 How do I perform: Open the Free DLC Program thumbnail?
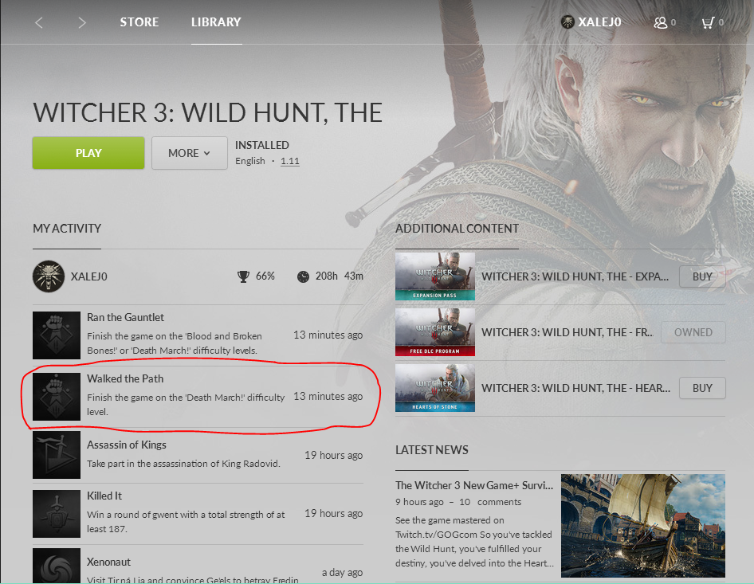(434, 332)
